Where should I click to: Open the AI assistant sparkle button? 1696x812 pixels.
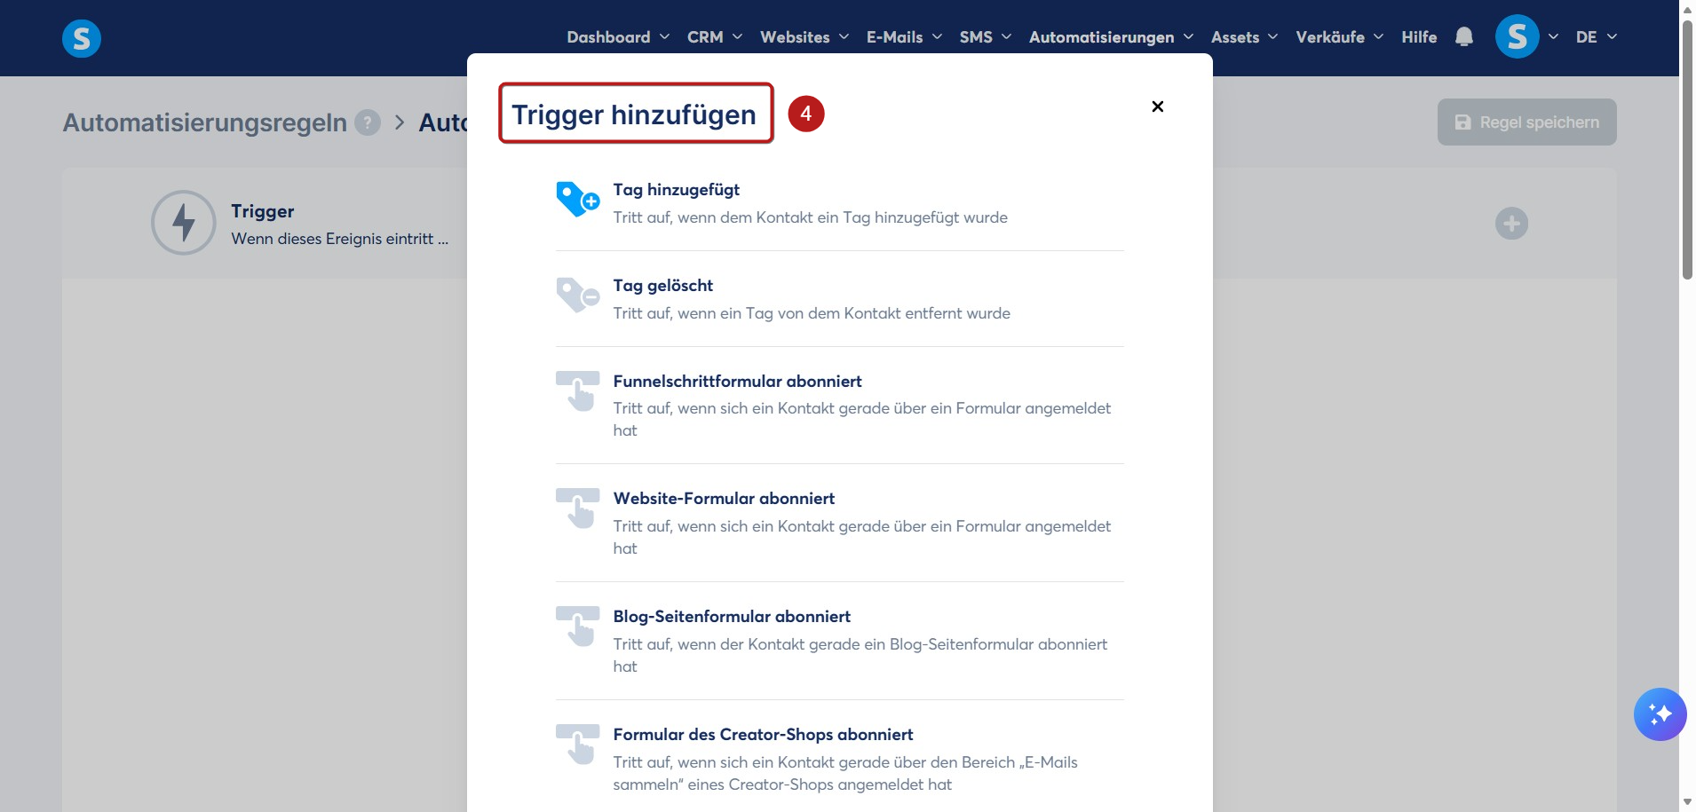1660,714
